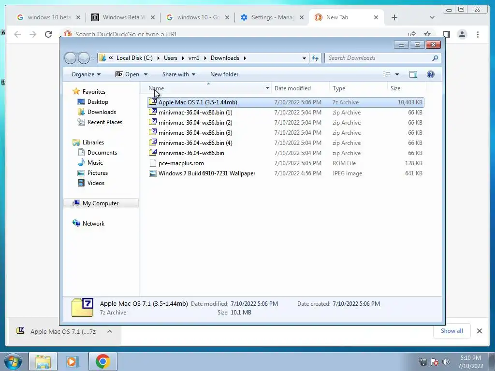Open the Share with dropdown
Image resolution: width=495 pixels, height=371 pixels.
point(179,74)
